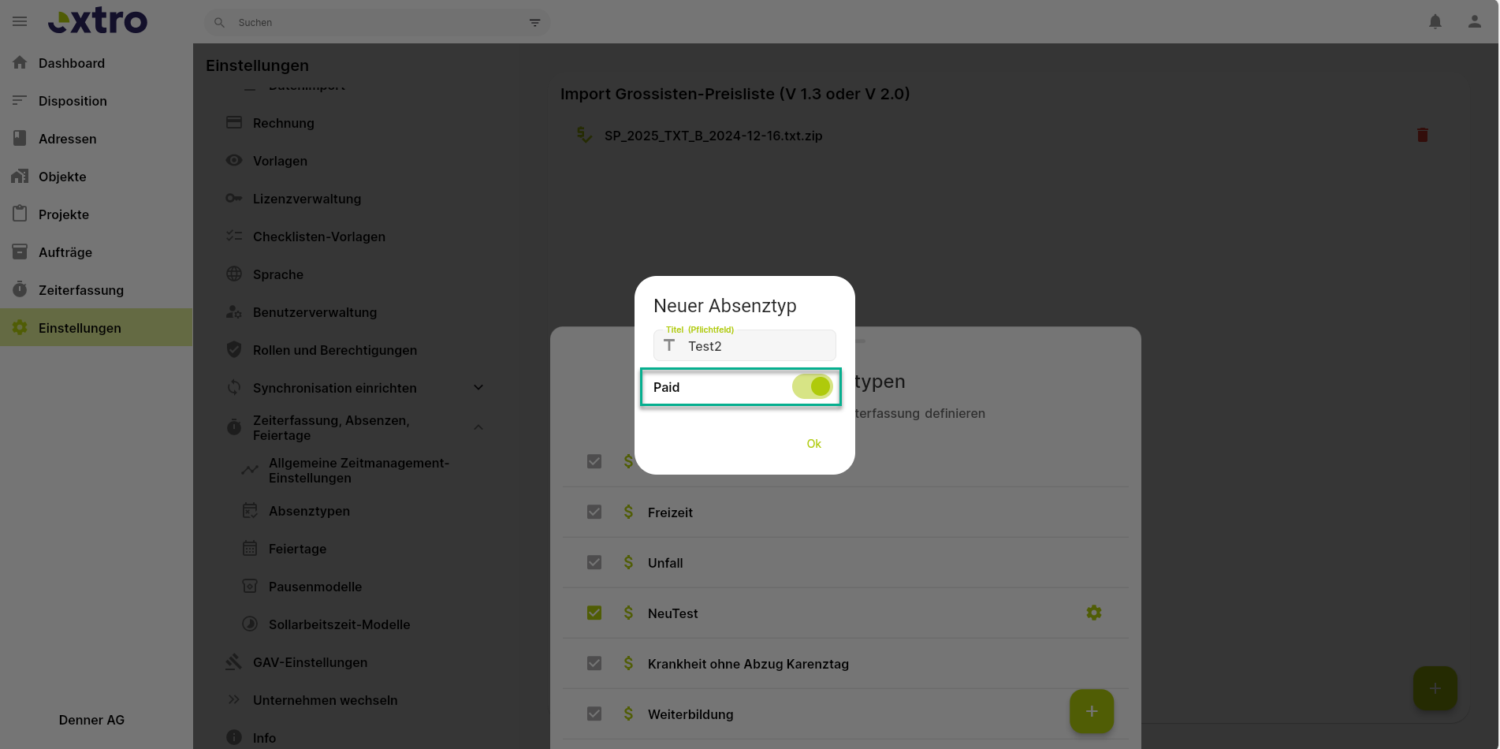Toggle checkbox for Freizeit

[594, 512]
